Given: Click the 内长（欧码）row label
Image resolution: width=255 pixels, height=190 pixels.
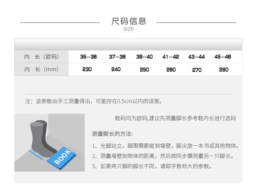Looking at the screenshot, I should pos(41,57).
